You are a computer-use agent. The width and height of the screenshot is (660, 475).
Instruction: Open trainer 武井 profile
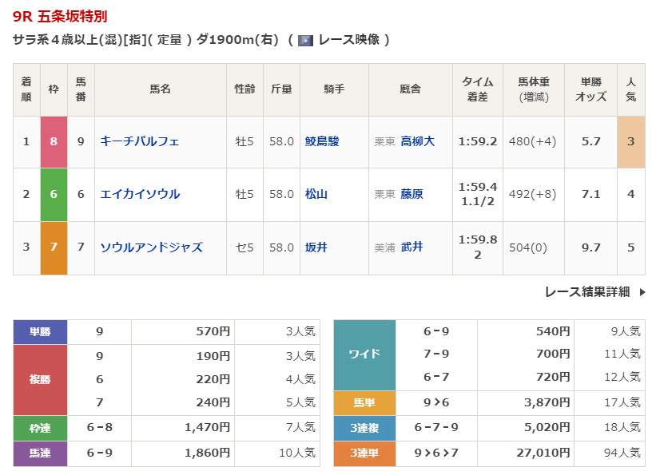(412, 247)
